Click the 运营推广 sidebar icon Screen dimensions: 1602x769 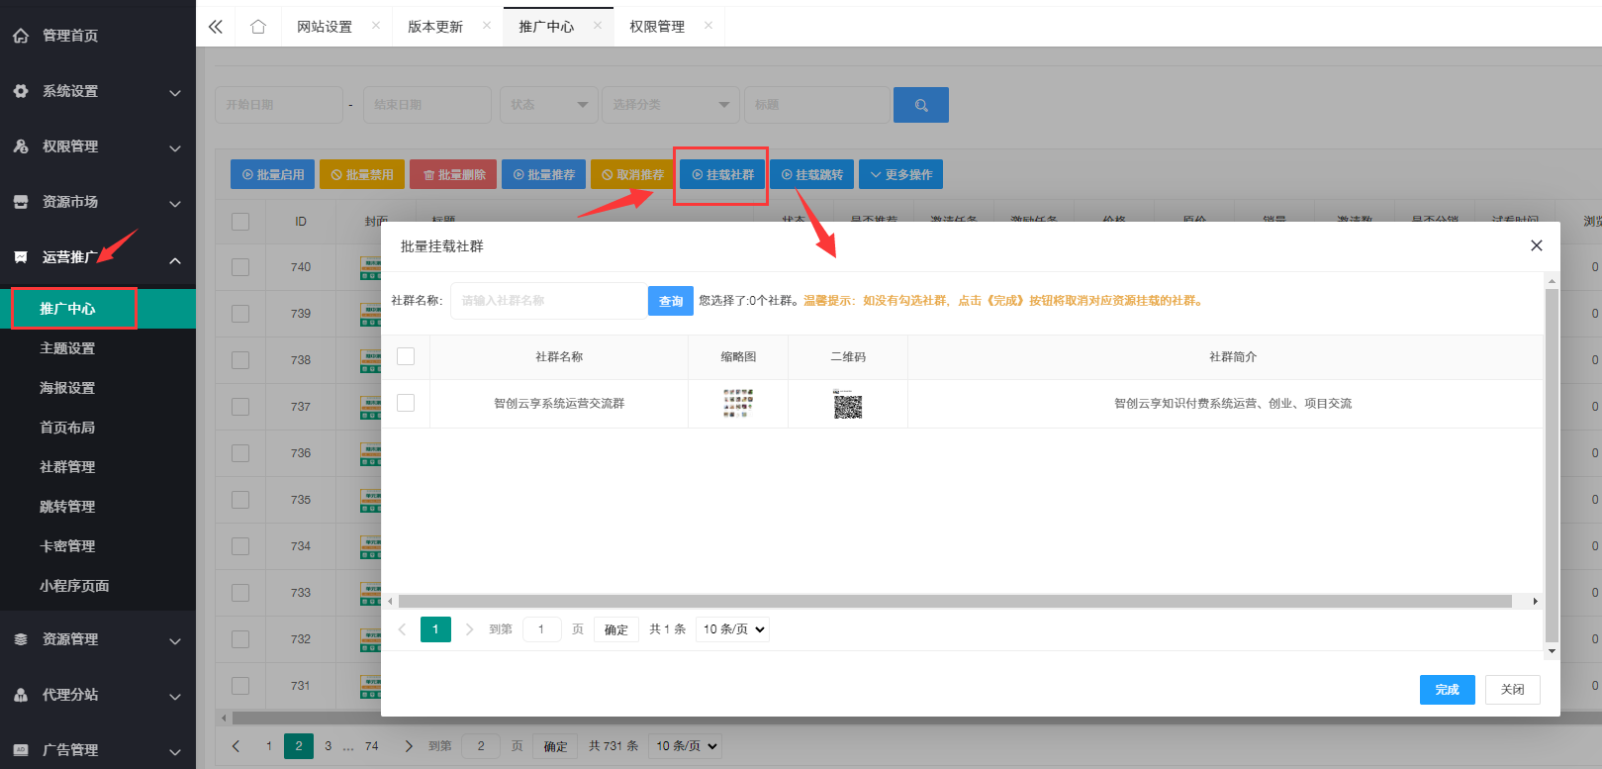[x=21, y=257]
